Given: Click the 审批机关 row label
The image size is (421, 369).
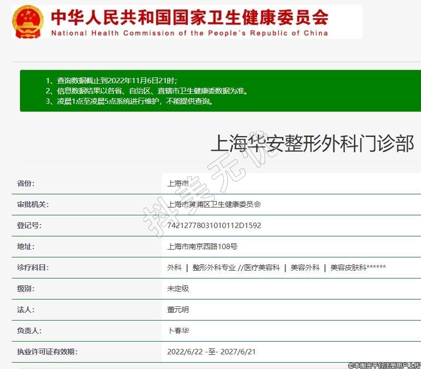Looking at the screenshot, I should click(x=33, y=205).
